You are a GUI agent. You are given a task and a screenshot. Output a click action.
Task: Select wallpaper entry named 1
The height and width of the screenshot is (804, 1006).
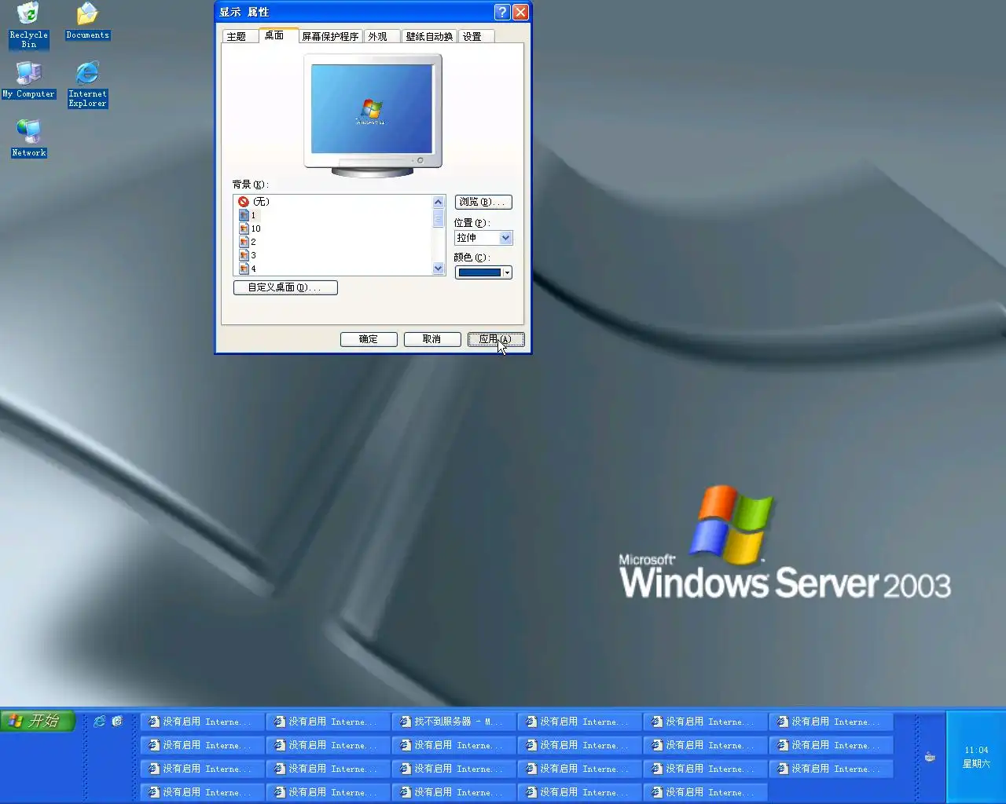(x=254, y=215)
